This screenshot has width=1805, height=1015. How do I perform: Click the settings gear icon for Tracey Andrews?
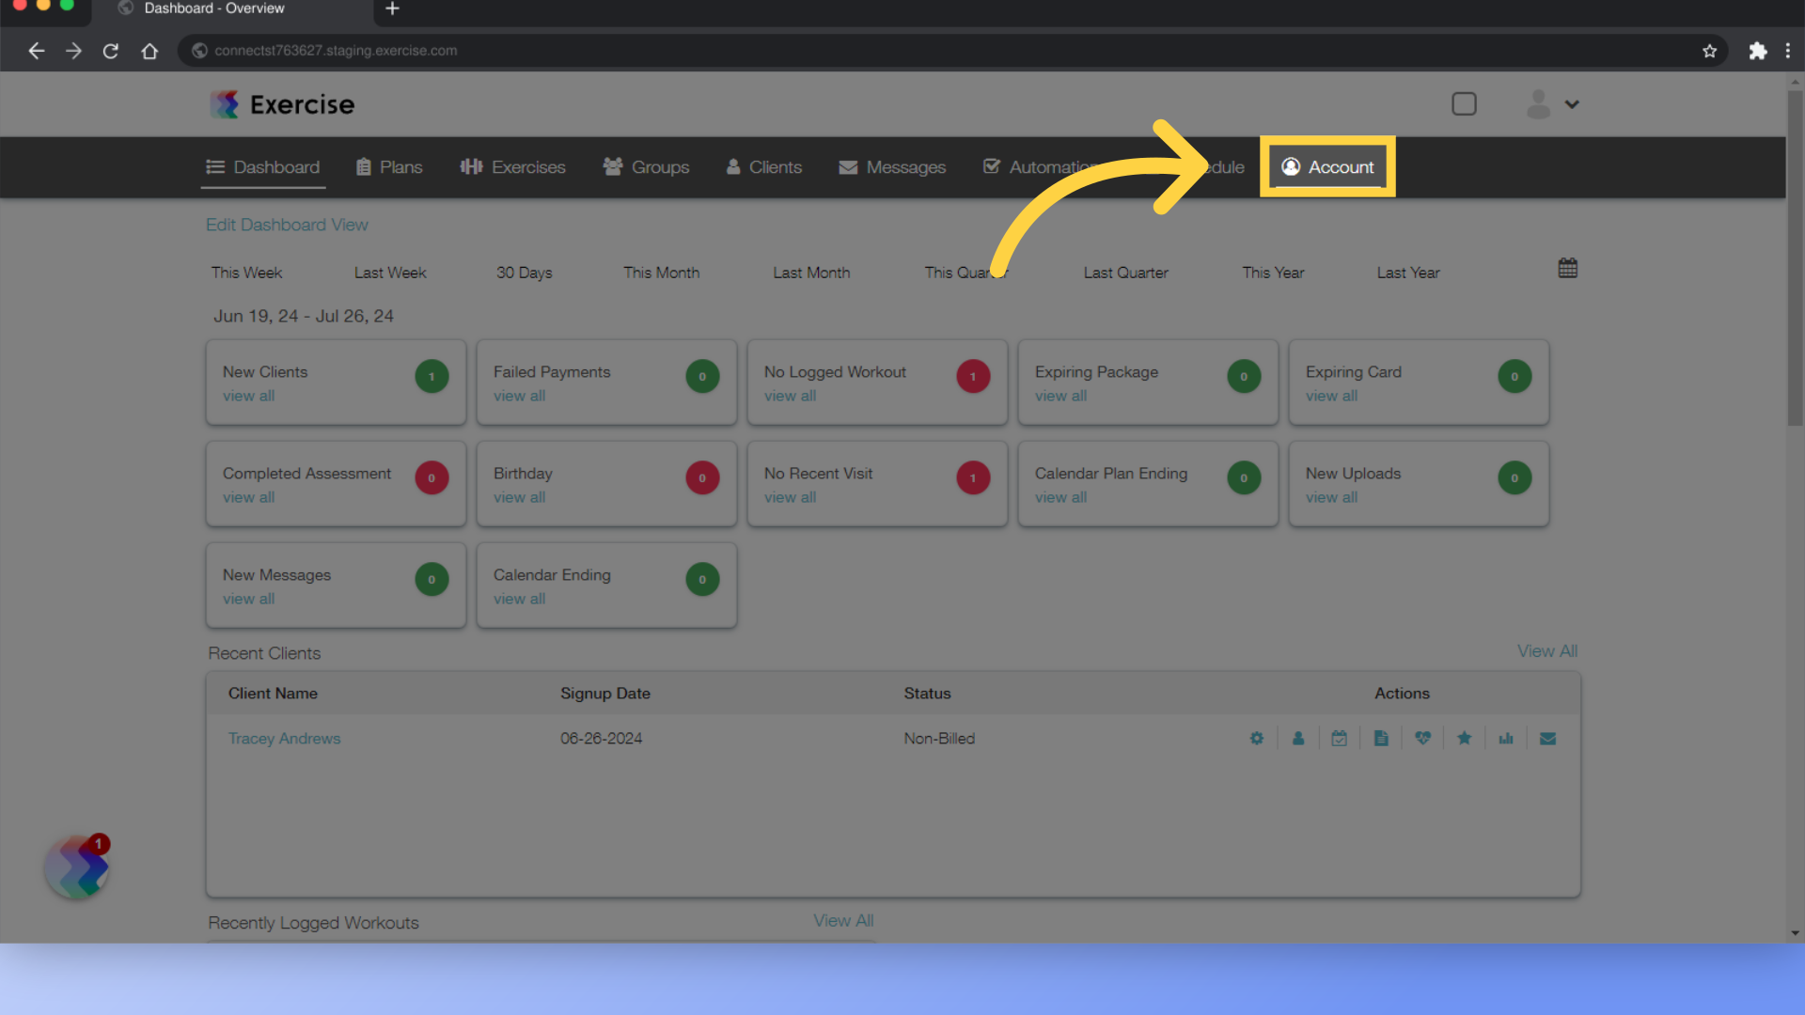(x=1257, y=738)
